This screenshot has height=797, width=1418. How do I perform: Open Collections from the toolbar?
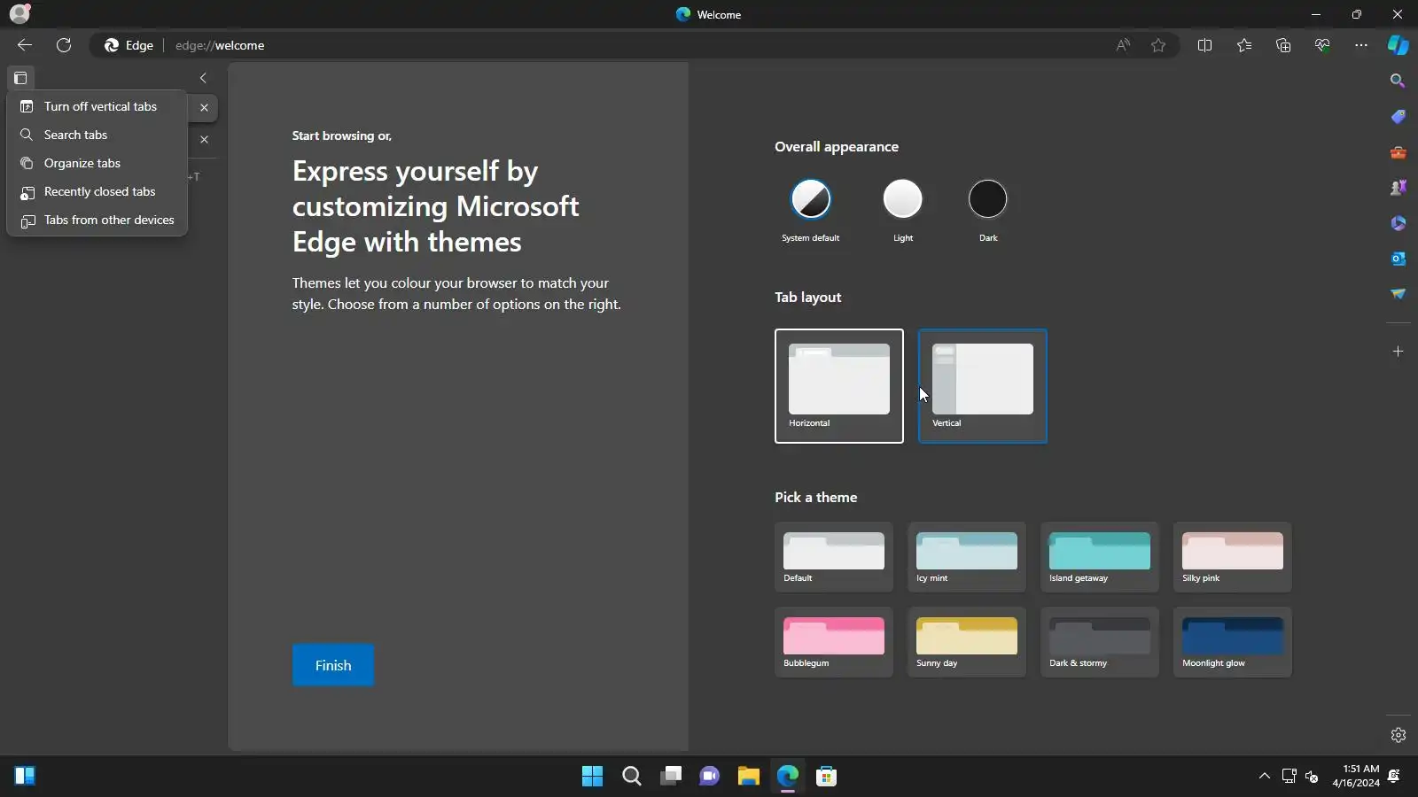(1283, 45)
